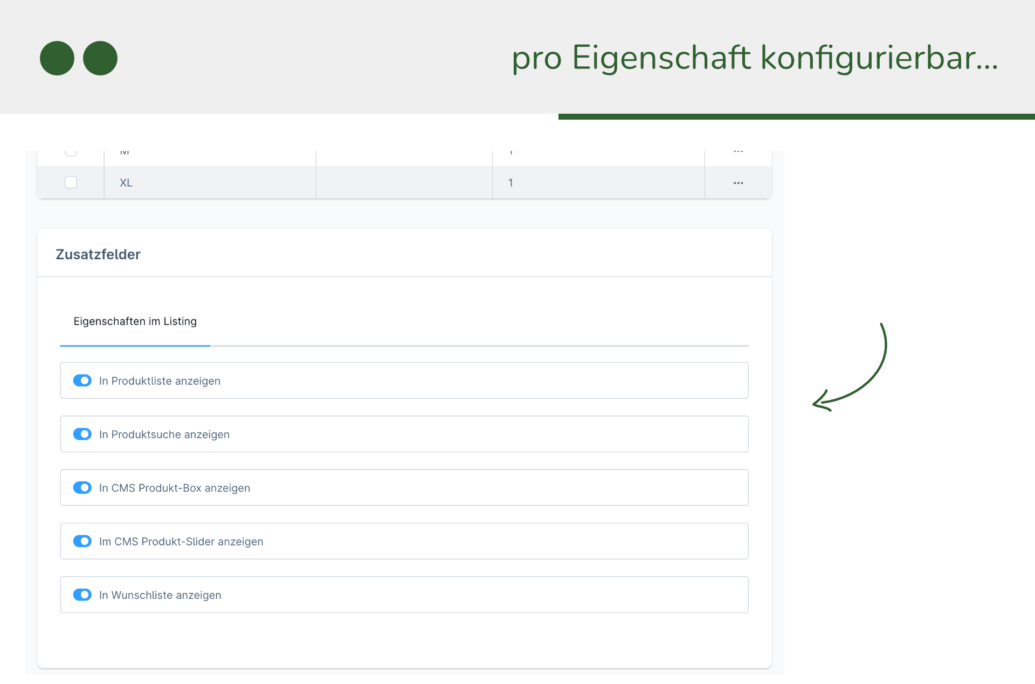Viewport: 1035px width, 684px height.
Task: Open the XL row three-dot context menu
Action: point(738,183)
